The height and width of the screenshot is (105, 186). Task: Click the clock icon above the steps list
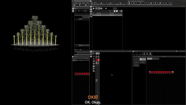coord(121,11)
